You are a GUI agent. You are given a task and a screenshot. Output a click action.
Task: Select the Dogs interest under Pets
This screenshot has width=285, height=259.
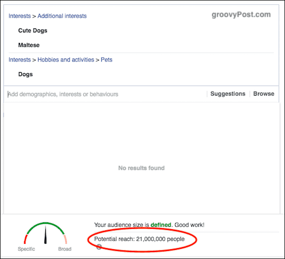25,74
